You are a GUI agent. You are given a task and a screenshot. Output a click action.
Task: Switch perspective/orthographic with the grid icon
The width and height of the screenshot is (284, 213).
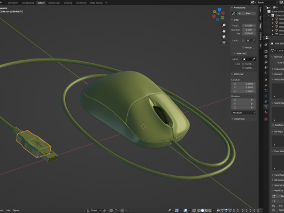224,43
